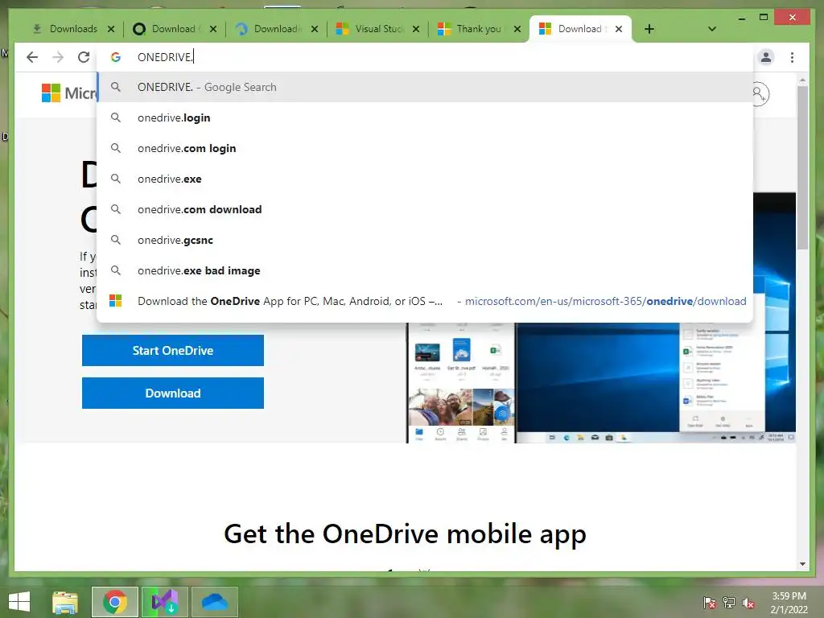Click the blue Download button
The height and width of the screenshot is (618, 824).
173,393
